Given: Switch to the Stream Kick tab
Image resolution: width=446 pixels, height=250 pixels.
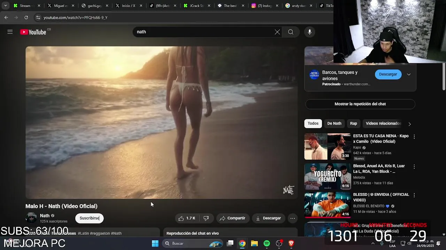Looking at the screenshot, I should coord(26,6).
